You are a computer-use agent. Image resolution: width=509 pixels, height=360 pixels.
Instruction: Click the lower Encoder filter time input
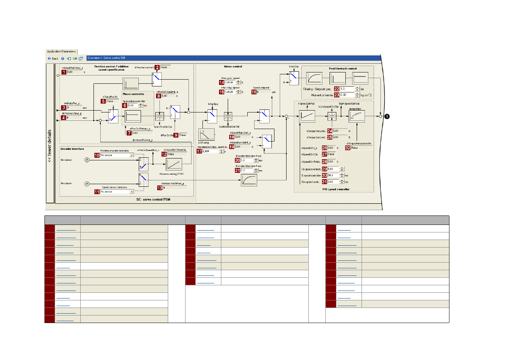tap(247, 170)
